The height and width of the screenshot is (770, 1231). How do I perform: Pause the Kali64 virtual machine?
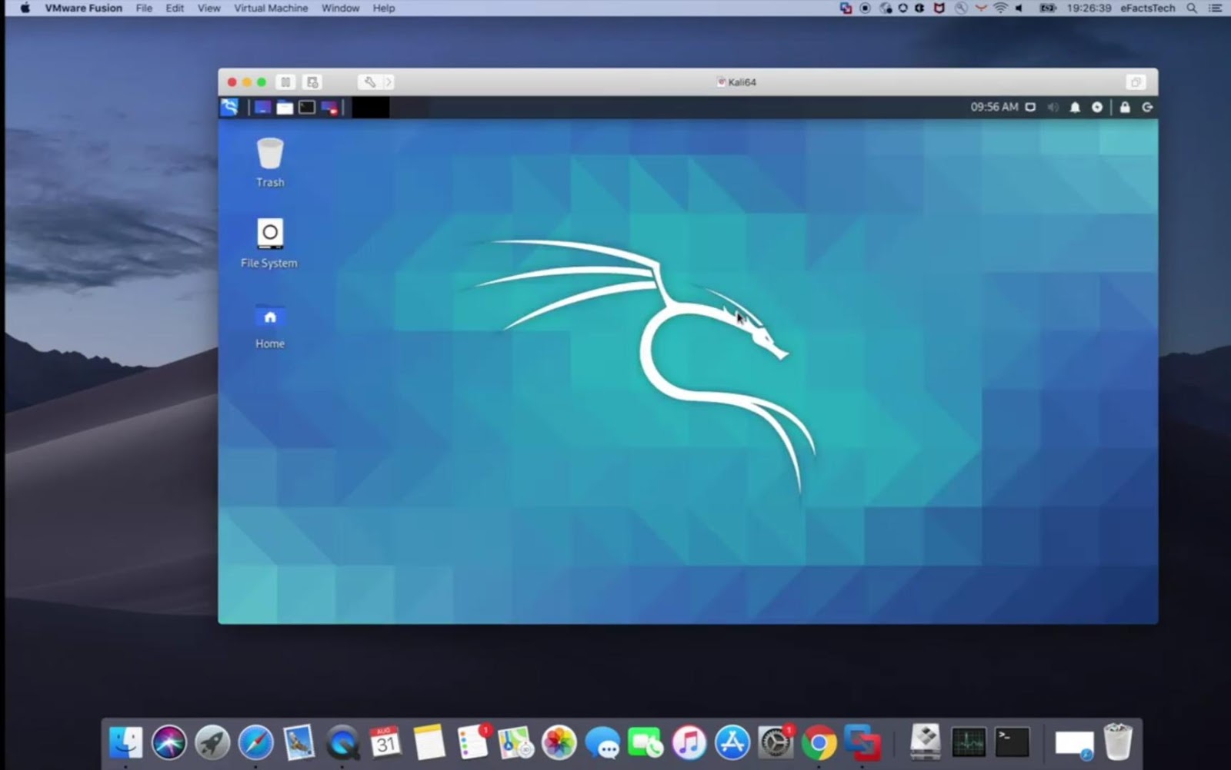[x=285, y=82]
